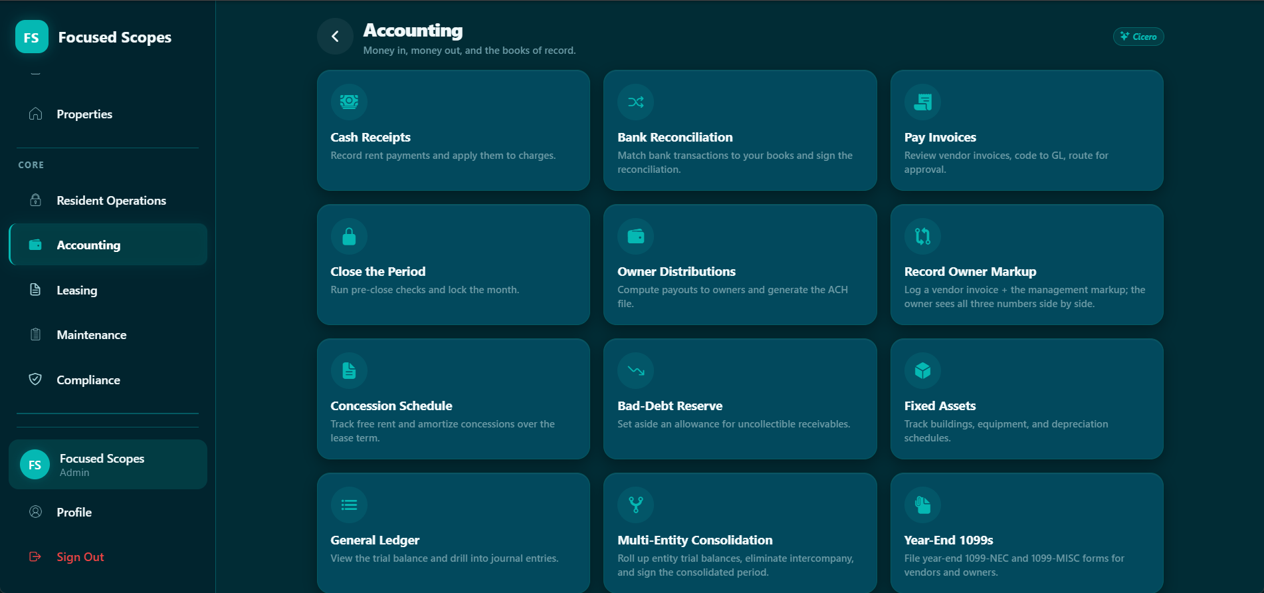Open Bank Reconciliation card title
This screenshot has width=1264, height=593.
pos(675,137)
